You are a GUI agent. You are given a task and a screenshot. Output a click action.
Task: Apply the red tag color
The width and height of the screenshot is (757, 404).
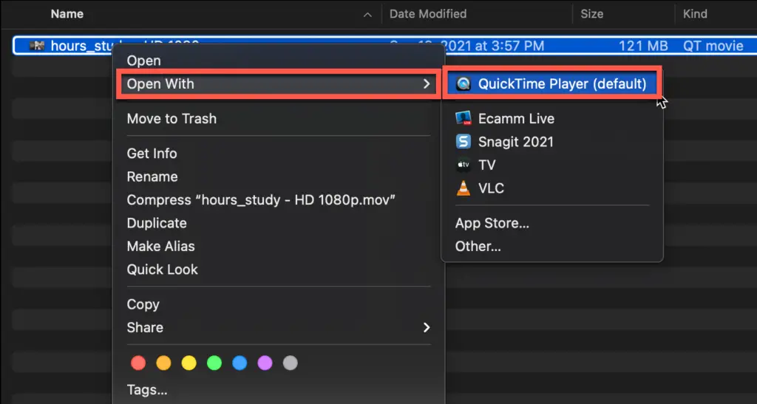point(138,363)
